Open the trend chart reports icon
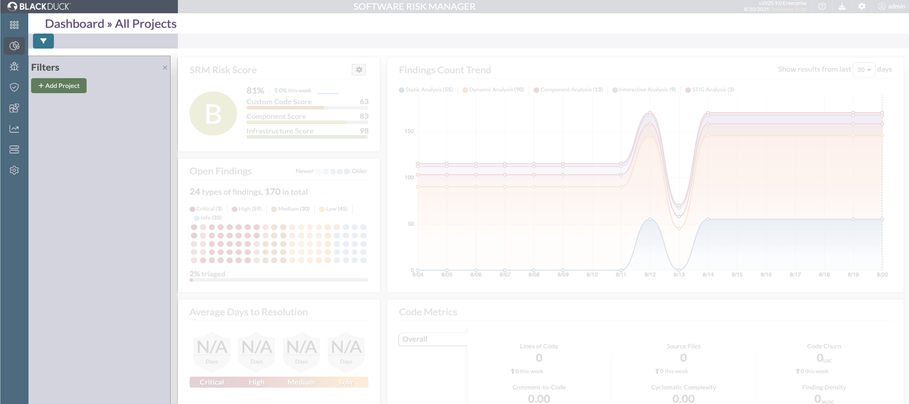 (x=14, y=129)
